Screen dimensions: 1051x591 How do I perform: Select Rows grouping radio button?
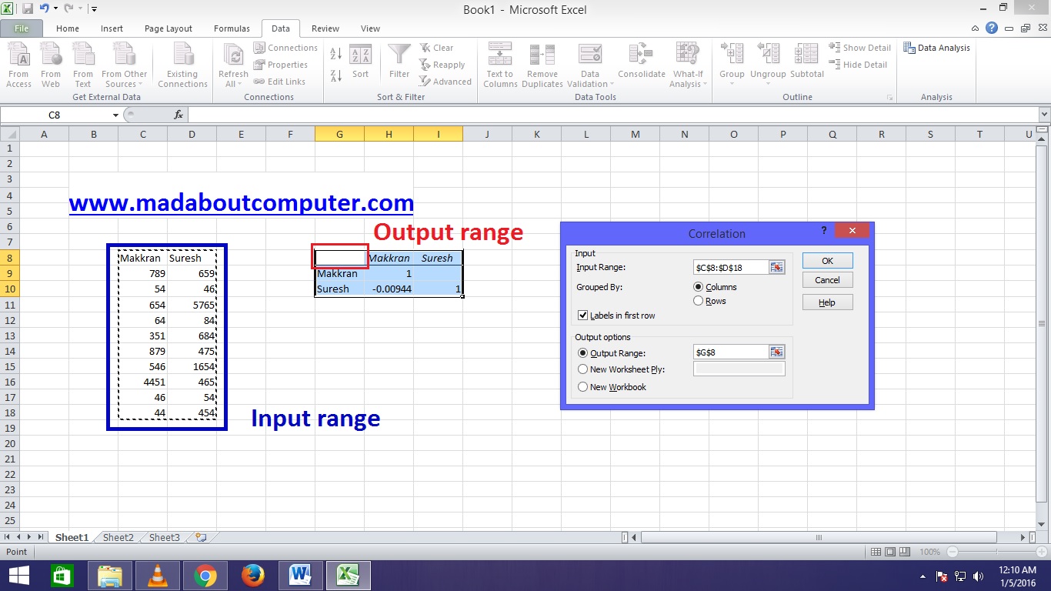click(699, 301)
